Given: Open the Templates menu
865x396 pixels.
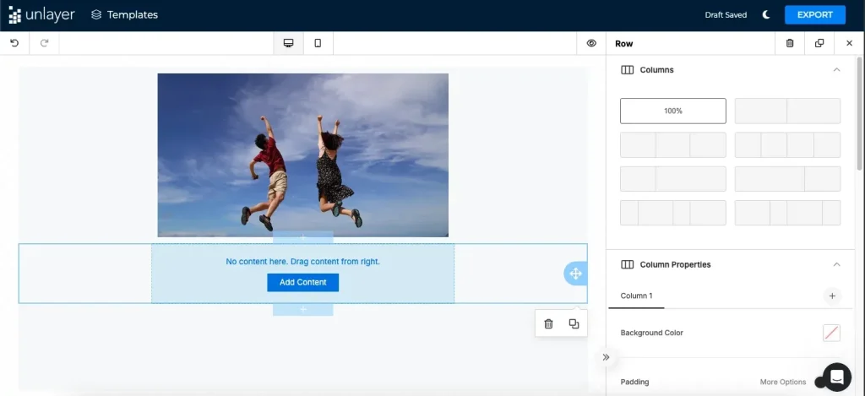Looking at the screenshot, I should [x=124, y=14].
